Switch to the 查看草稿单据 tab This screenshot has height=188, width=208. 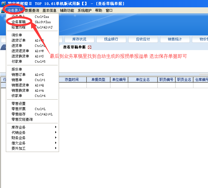coord(74,47)
